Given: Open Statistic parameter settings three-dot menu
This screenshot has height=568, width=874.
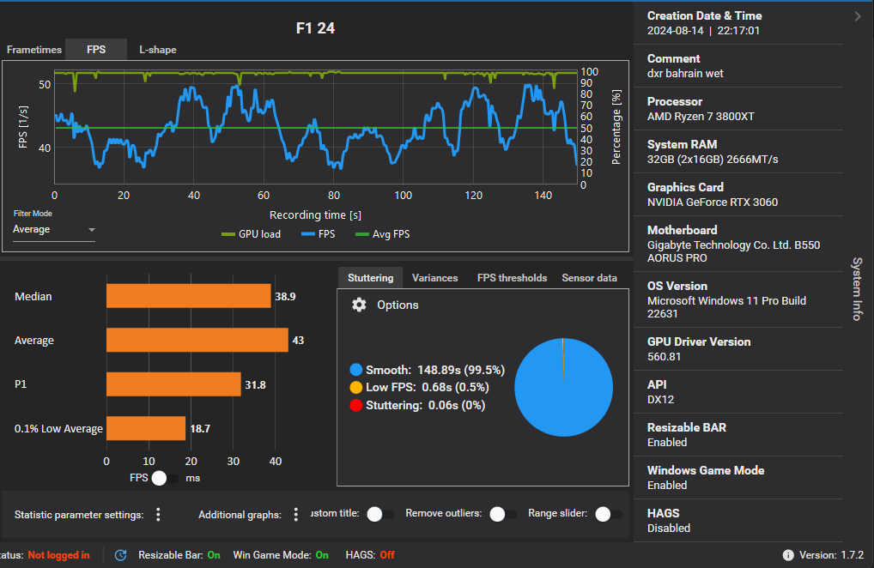Looking at the screenshot, I should (x=158, y=515).
